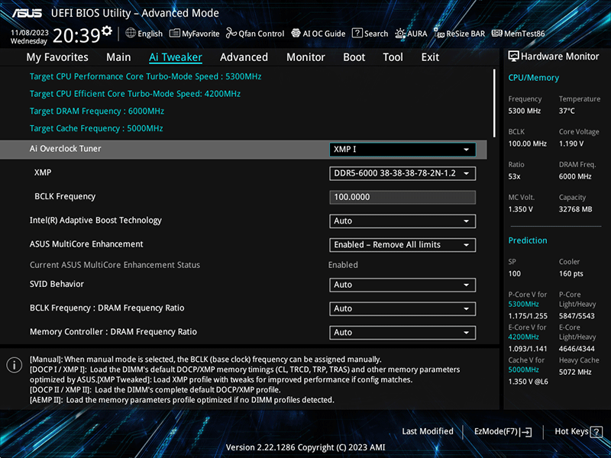Expand the XMP profile dropdown
The image size is (611, 458).
pyautogui.click(x=402, y=173)
